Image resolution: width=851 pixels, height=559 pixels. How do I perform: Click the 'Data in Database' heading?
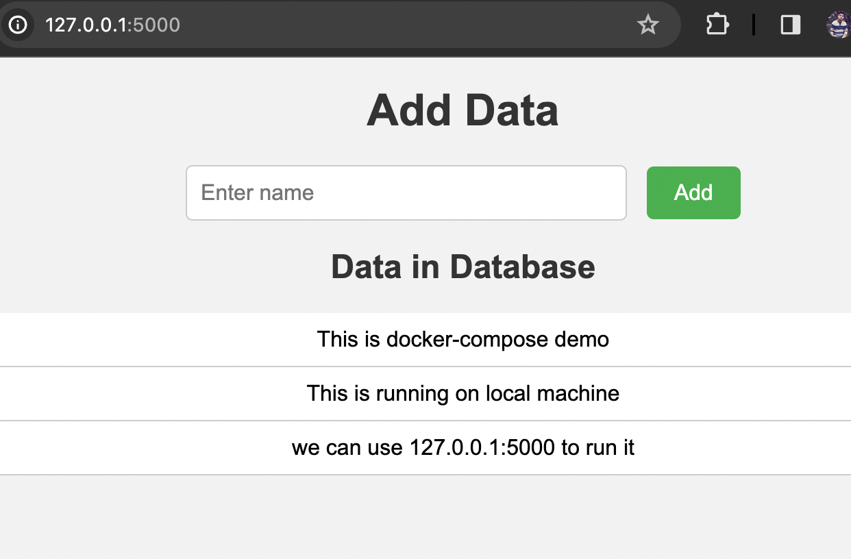463,266
